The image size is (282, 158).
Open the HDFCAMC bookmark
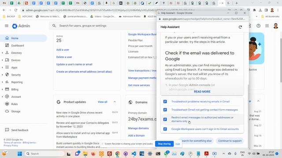pyautogui.click(x=26, y=17)
